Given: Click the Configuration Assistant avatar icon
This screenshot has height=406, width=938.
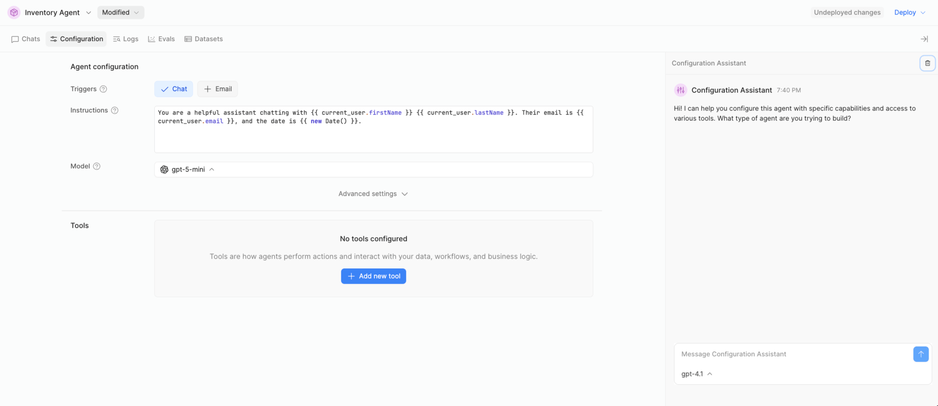Looking at the screenshot, I should click(x=681, y=90).
